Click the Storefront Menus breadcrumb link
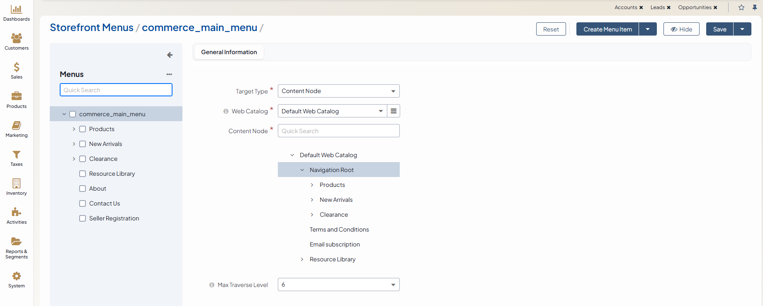 coord(92,28)
